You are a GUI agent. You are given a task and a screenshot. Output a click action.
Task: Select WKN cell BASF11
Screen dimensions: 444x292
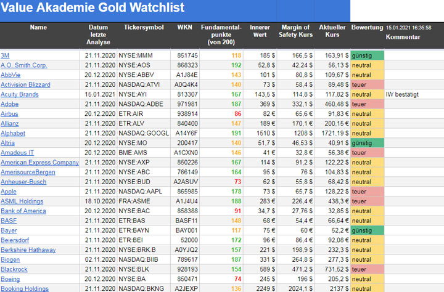[x=185, y=221]
